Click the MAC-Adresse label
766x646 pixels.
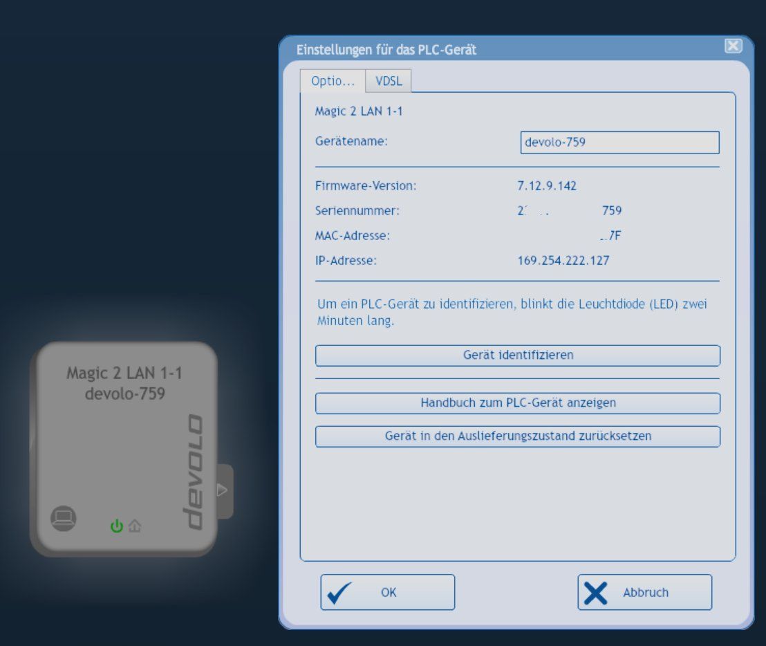point(352,236)
